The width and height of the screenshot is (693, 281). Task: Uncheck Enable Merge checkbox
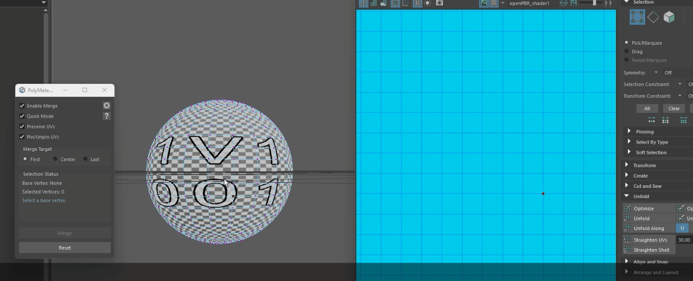(22, 106)
